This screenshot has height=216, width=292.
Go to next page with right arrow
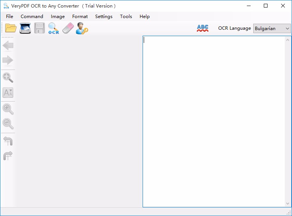(x=8, y=60)
